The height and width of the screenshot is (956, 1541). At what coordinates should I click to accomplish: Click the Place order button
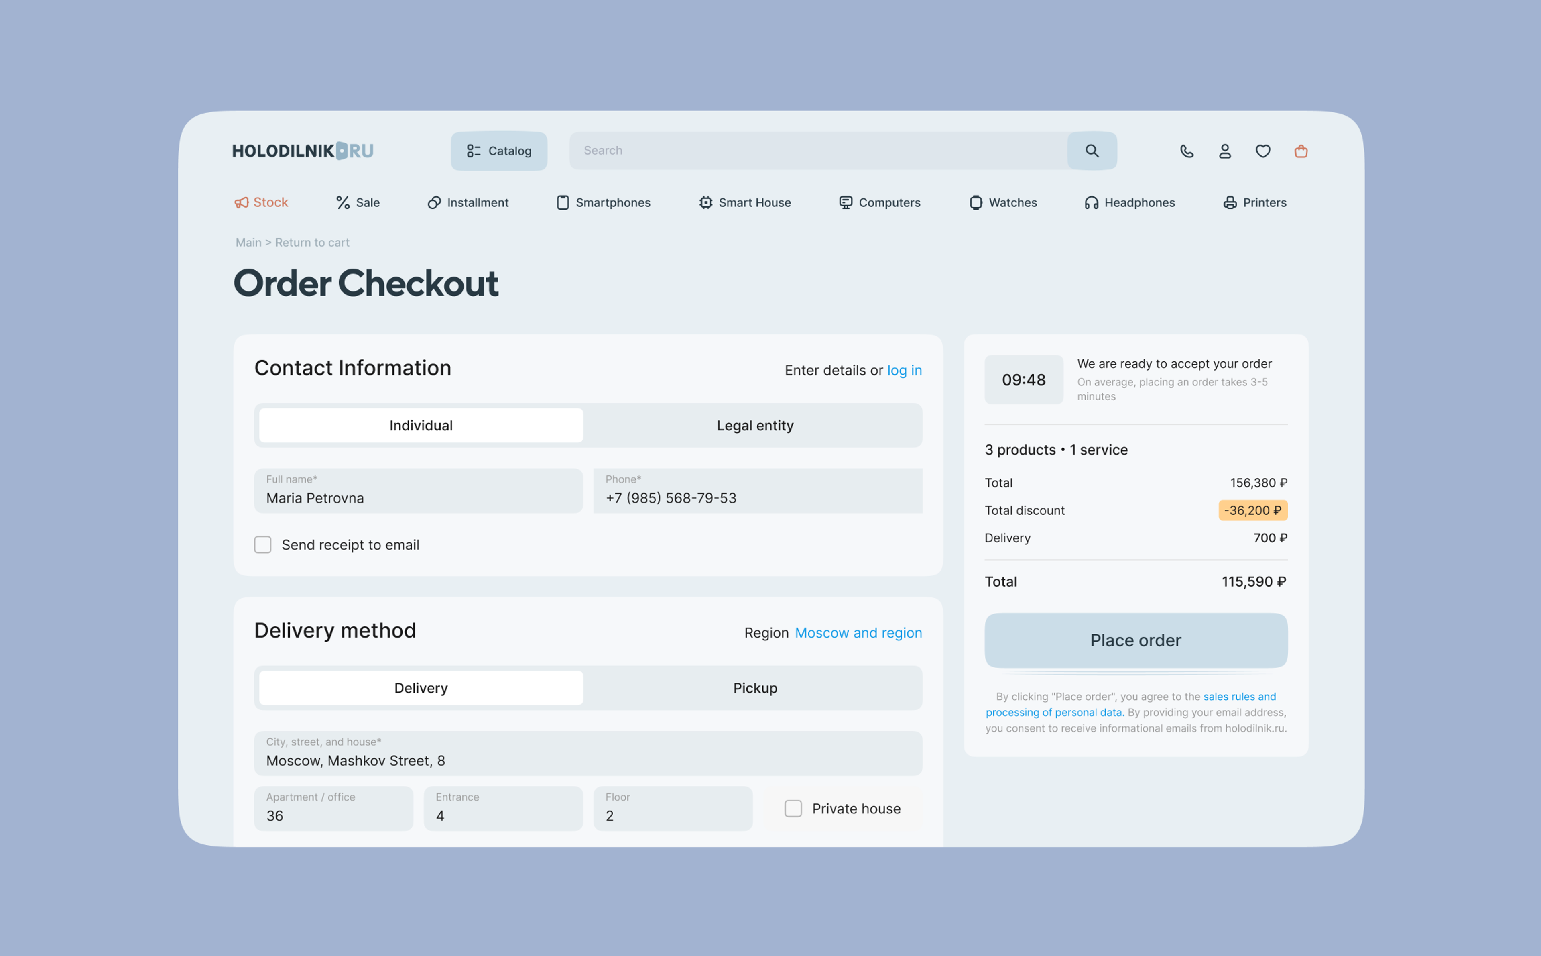(1135, 640)
